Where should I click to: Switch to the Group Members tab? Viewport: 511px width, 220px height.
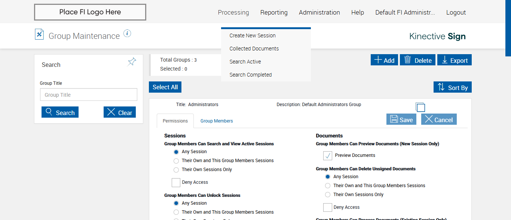(217, 121)
